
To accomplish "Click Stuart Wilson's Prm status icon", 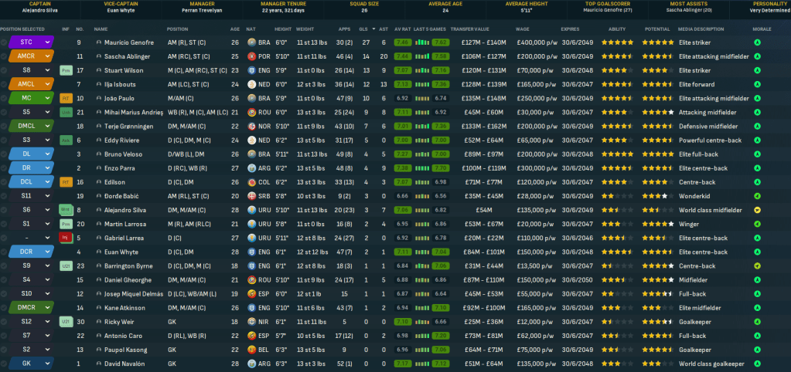I will coord(66,70).
